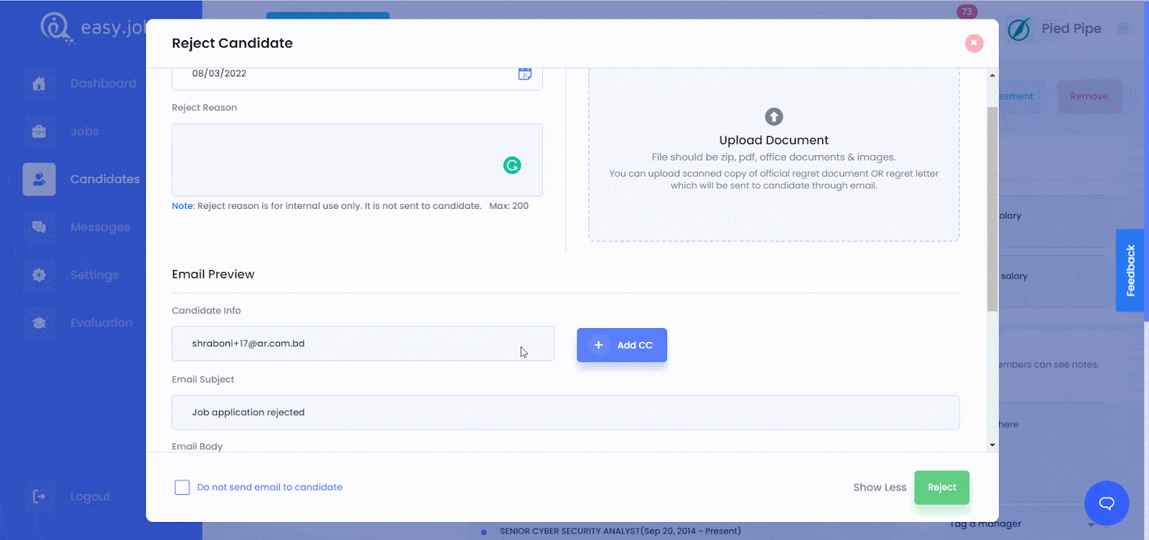
Task: Open the chat support bubble
Action: point(1107,503)
